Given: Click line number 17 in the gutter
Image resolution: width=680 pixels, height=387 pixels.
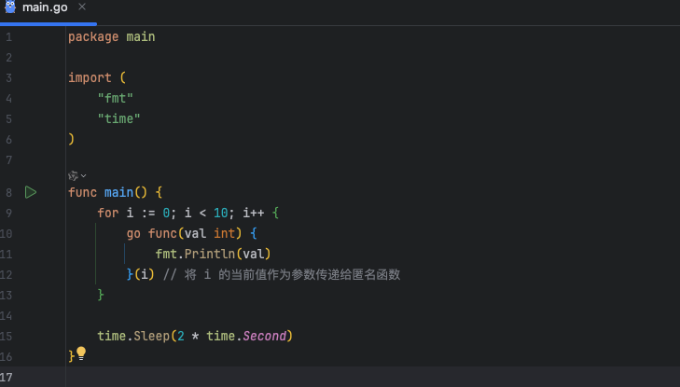Looking at the screenshot, I should point(7,377).
